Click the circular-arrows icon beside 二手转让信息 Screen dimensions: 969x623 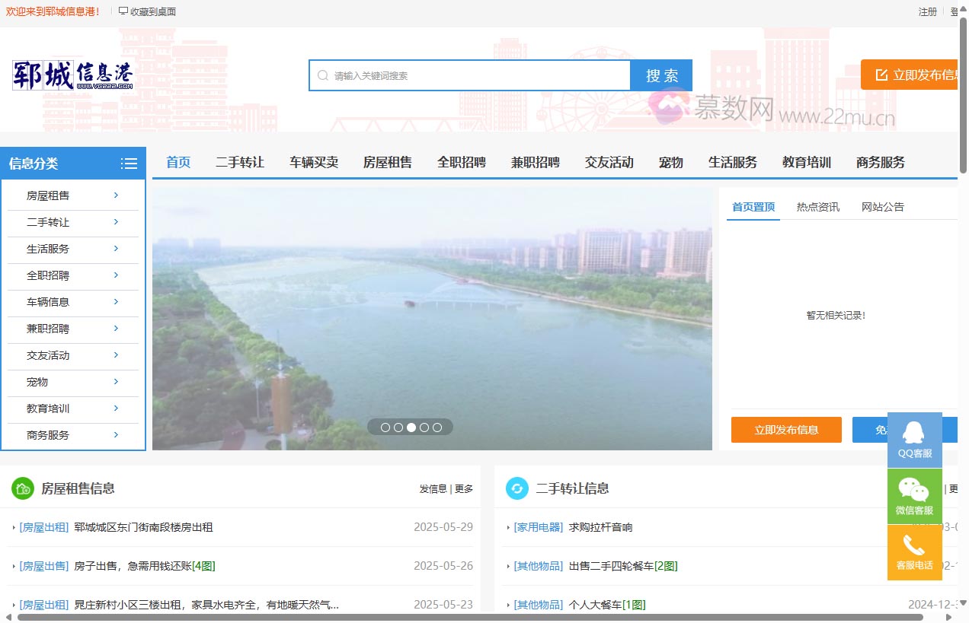click(516, 488)
